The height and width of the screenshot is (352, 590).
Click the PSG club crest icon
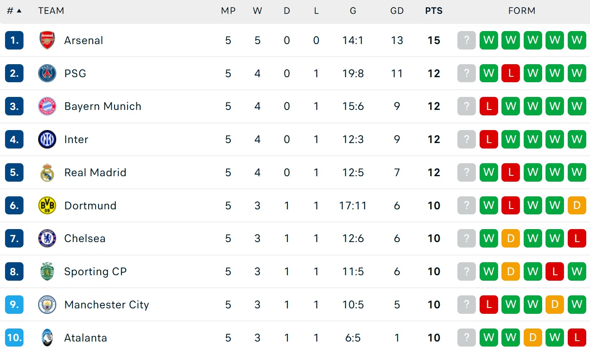point(47,73)
